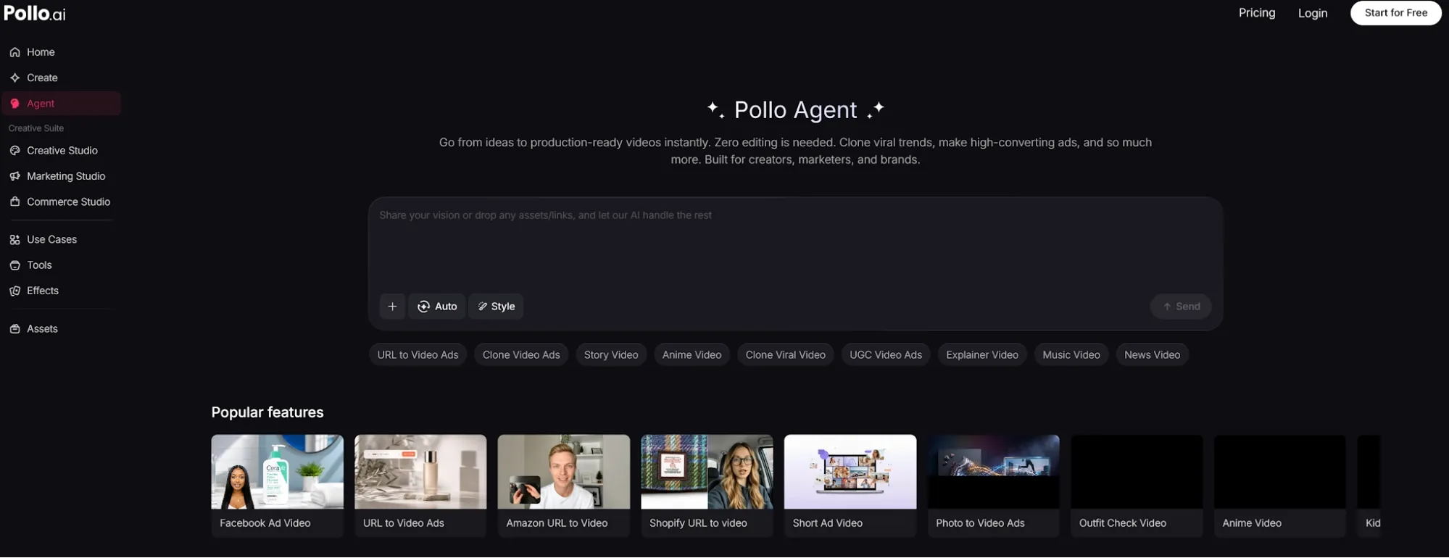Image resolution: width=1449 pixels, height=558 pixels.
Task: Click the Tools label in sidebar
Action: [x=39, y=265]
